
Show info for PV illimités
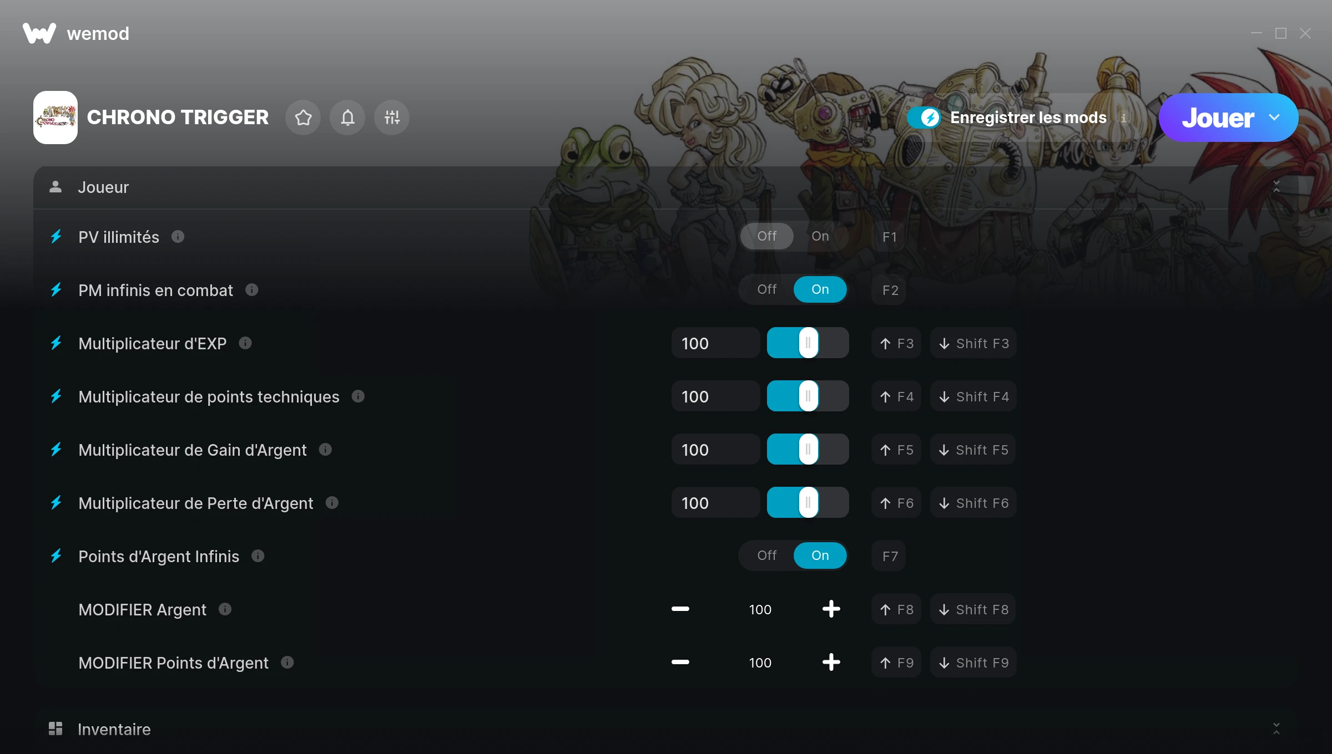[x=178, y=237]
